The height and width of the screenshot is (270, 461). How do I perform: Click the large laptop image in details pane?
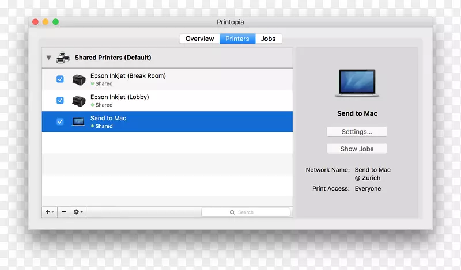[357, 82]
